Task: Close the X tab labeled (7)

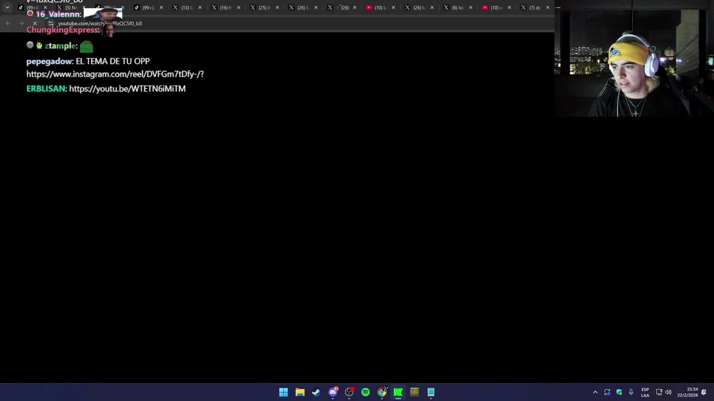Action: point(548,8)
